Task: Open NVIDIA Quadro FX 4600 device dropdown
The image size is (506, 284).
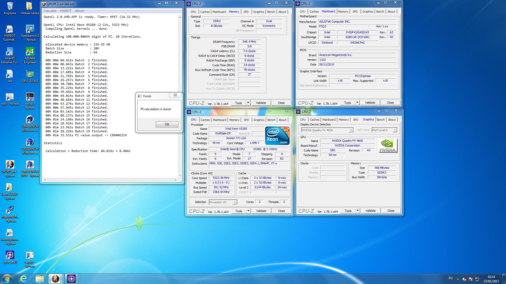Action: coord(327,130)
